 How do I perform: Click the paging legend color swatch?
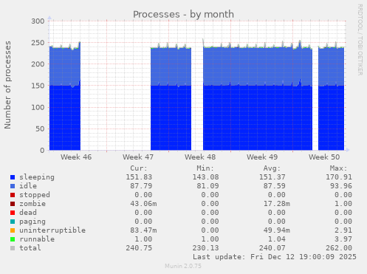[x=13, y=222]
